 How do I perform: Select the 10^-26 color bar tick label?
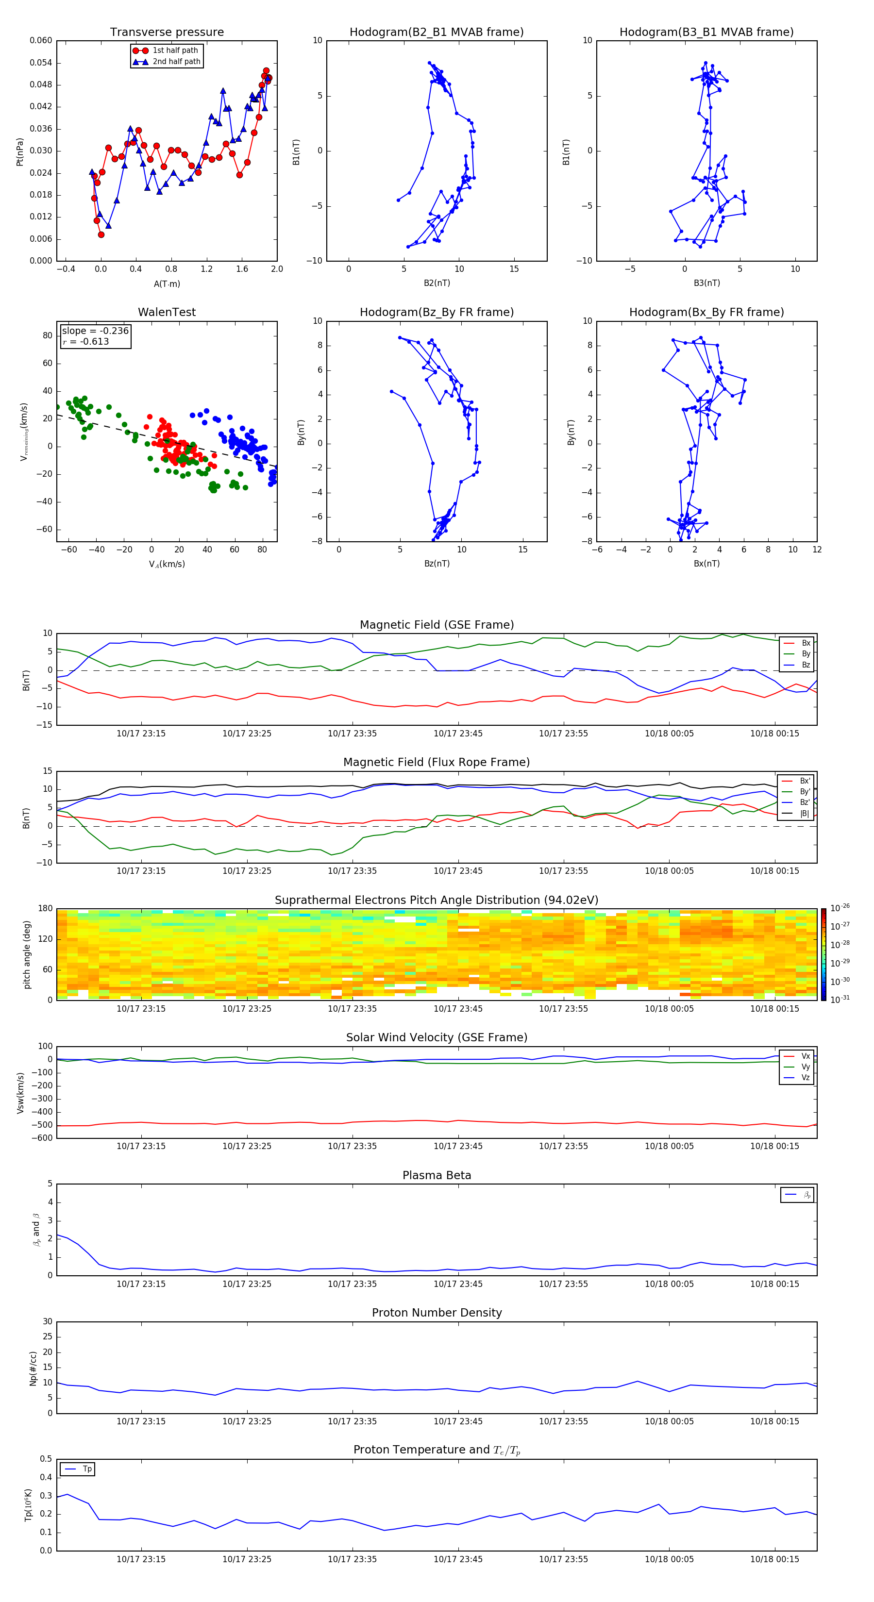coord(840,908)
